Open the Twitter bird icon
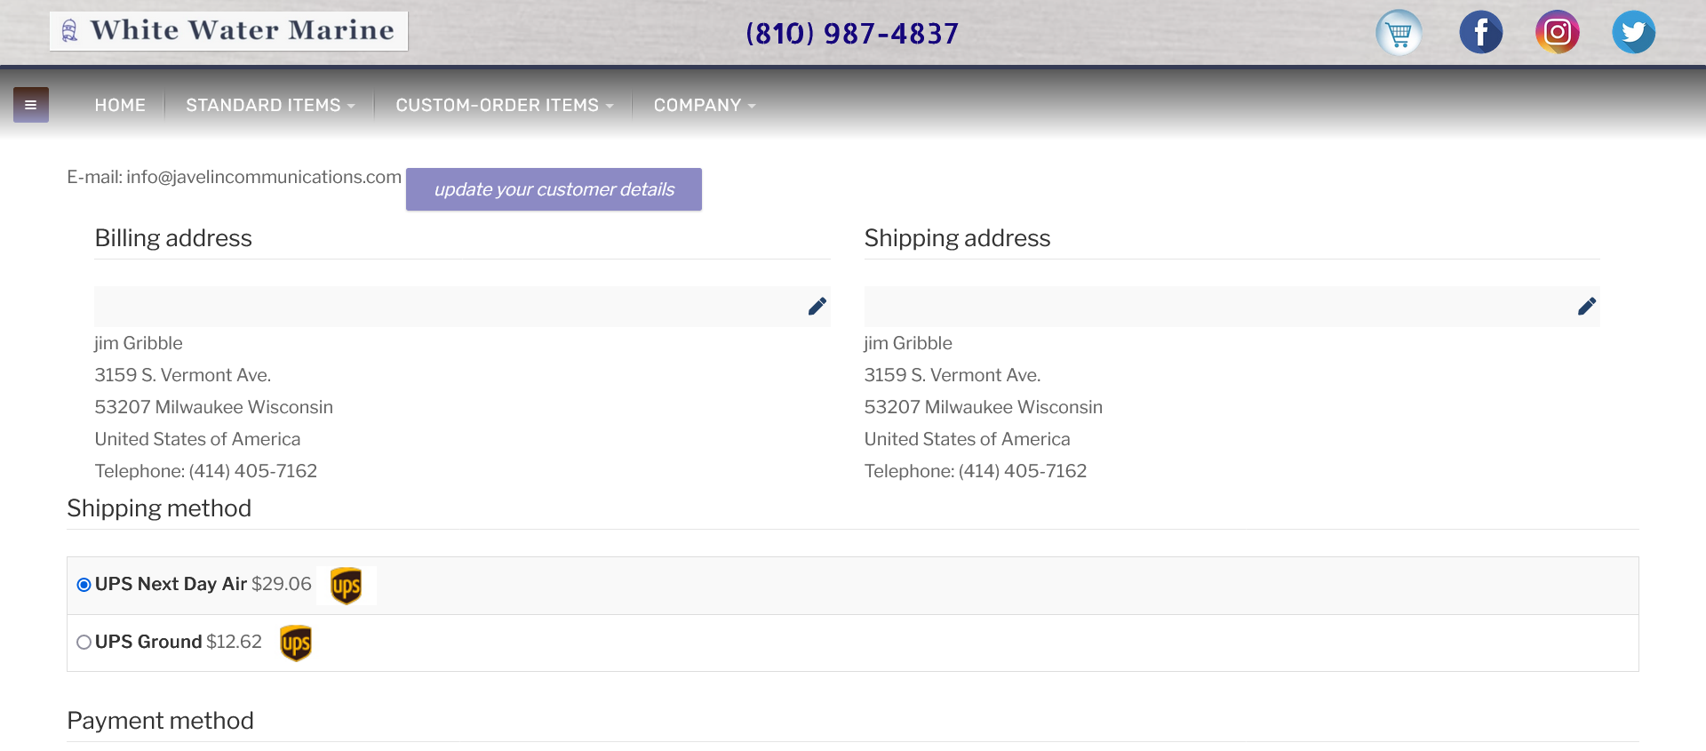1706x751 pixels. coord(1633,33)
